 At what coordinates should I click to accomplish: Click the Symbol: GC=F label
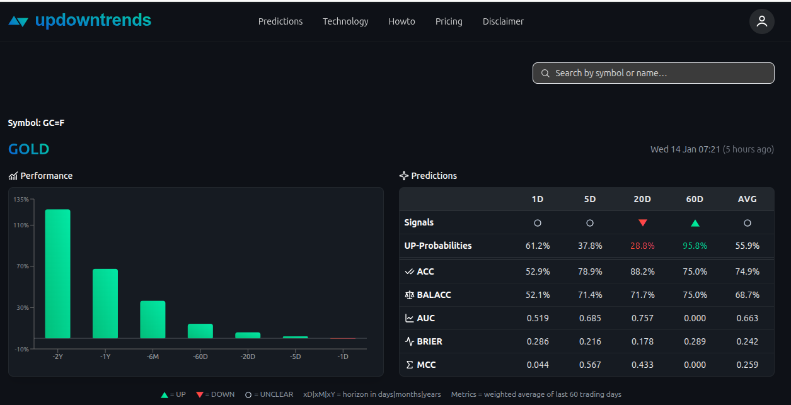36,123
